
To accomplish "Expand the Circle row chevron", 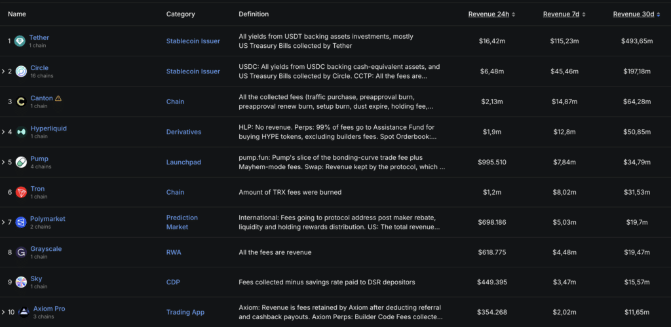I will pos(3,71).
